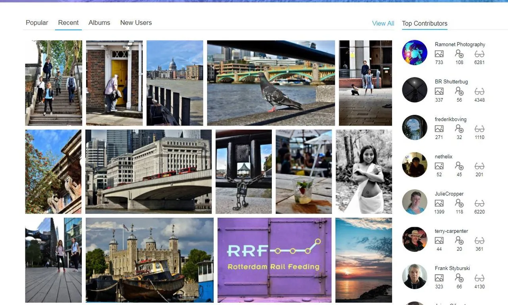This screenshot has height=305, width=508.
Task: Click Frank Styburski's 4130 views count
Action: (479, 286)
